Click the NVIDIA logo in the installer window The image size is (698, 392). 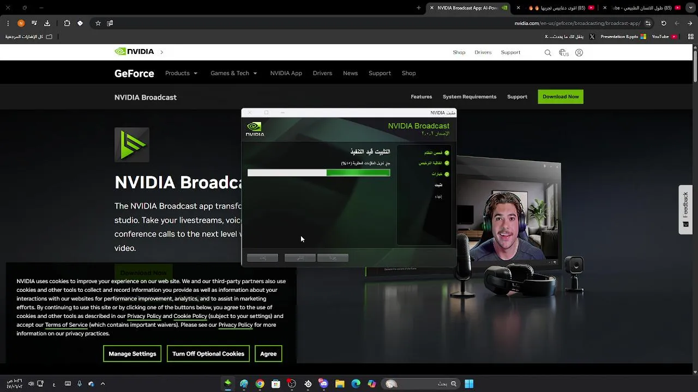coord(255,129)
